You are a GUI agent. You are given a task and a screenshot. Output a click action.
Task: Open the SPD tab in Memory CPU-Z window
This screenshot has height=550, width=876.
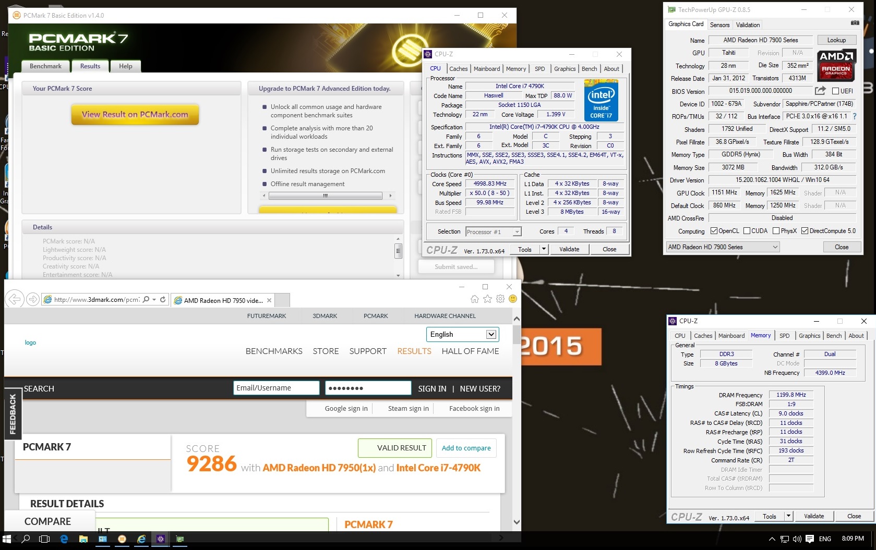(784, 336)
